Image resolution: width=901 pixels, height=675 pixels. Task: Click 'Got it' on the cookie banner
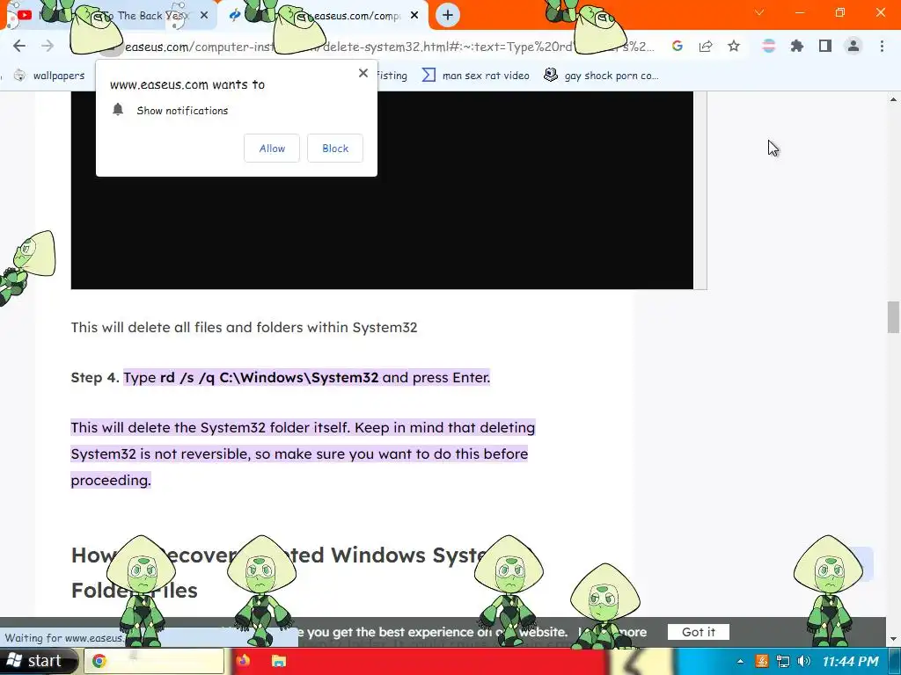[x=698, y=632]
